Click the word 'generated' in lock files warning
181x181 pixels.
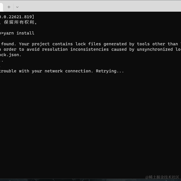pyautogui.click(x=115, y=44)
